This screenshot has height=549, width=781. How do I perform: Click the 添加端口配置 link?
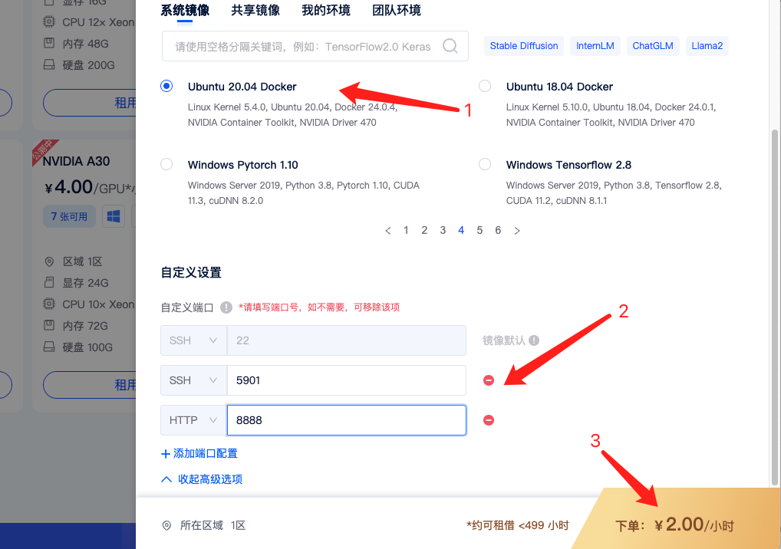click(x=199, y=453)
